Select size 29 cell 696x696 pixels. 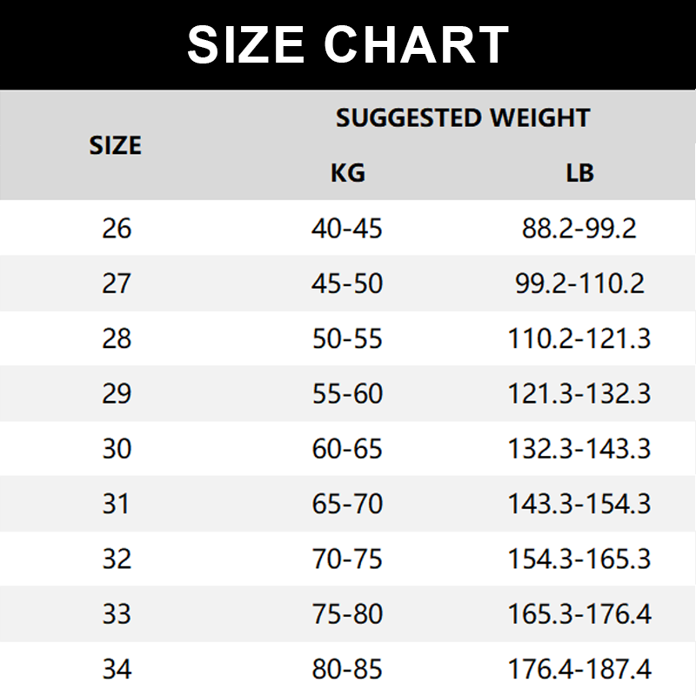click(117, 393)
